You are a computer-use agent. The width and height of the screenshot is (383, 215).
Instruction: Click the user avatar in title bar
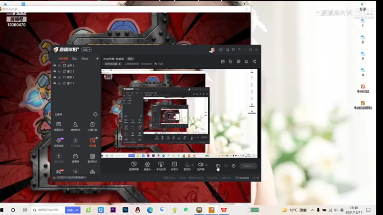click(x=212, y=50)
